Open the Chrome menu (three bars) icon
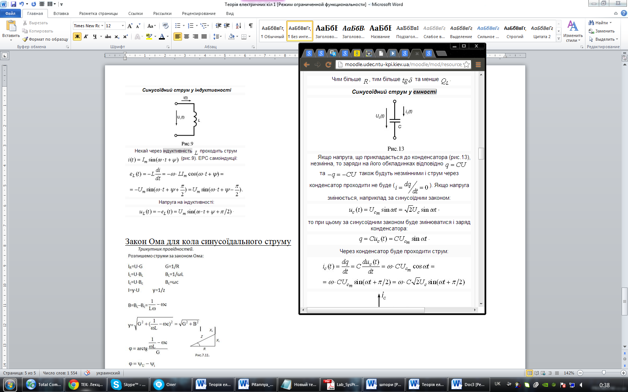Image resolution: width=628 pixels, height=392 pixels. (478, 65)
